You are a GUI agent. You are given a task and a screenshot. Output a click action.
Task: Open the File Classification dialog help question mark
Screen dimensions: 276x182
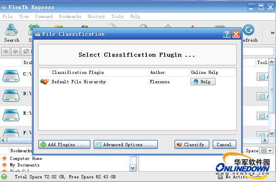tap(227, 34)
